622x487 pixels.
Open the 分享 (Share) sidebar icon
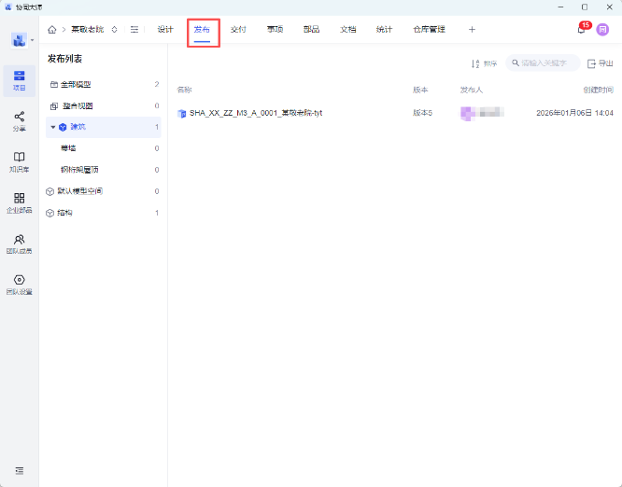point(19,120)
